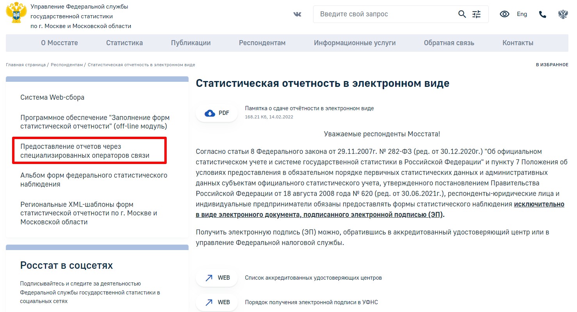Go to 'Главная страница' breadcrumb
The width and height of the screenshot is (577, 312).
[26, 65]
